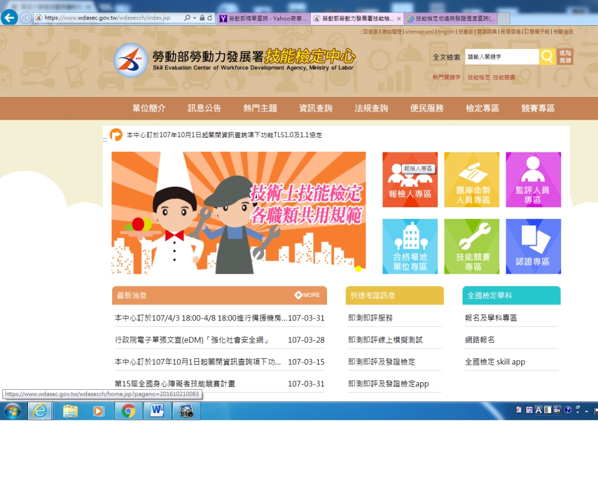Open the 檢定專區 navigation menu

point(482,108)
